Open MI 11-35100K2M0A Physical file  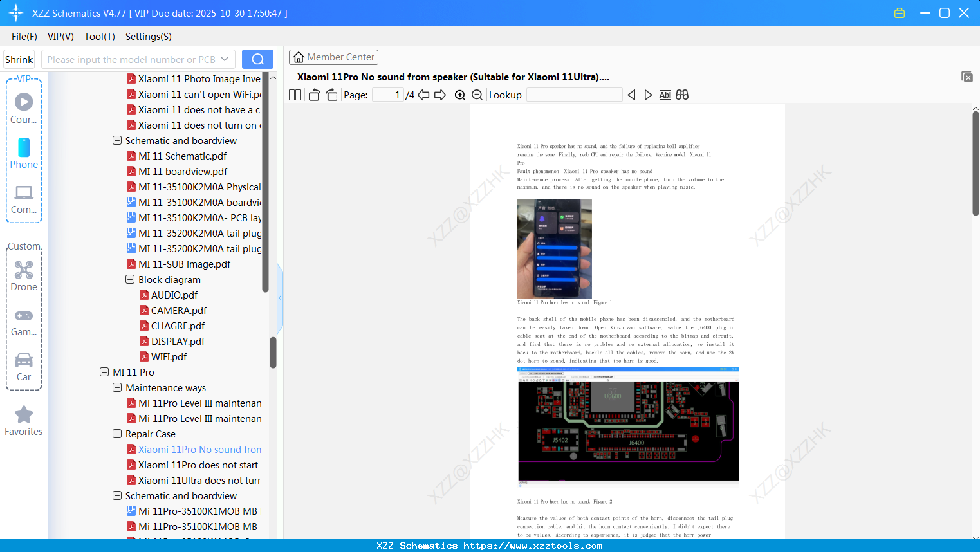pos(200,187)
